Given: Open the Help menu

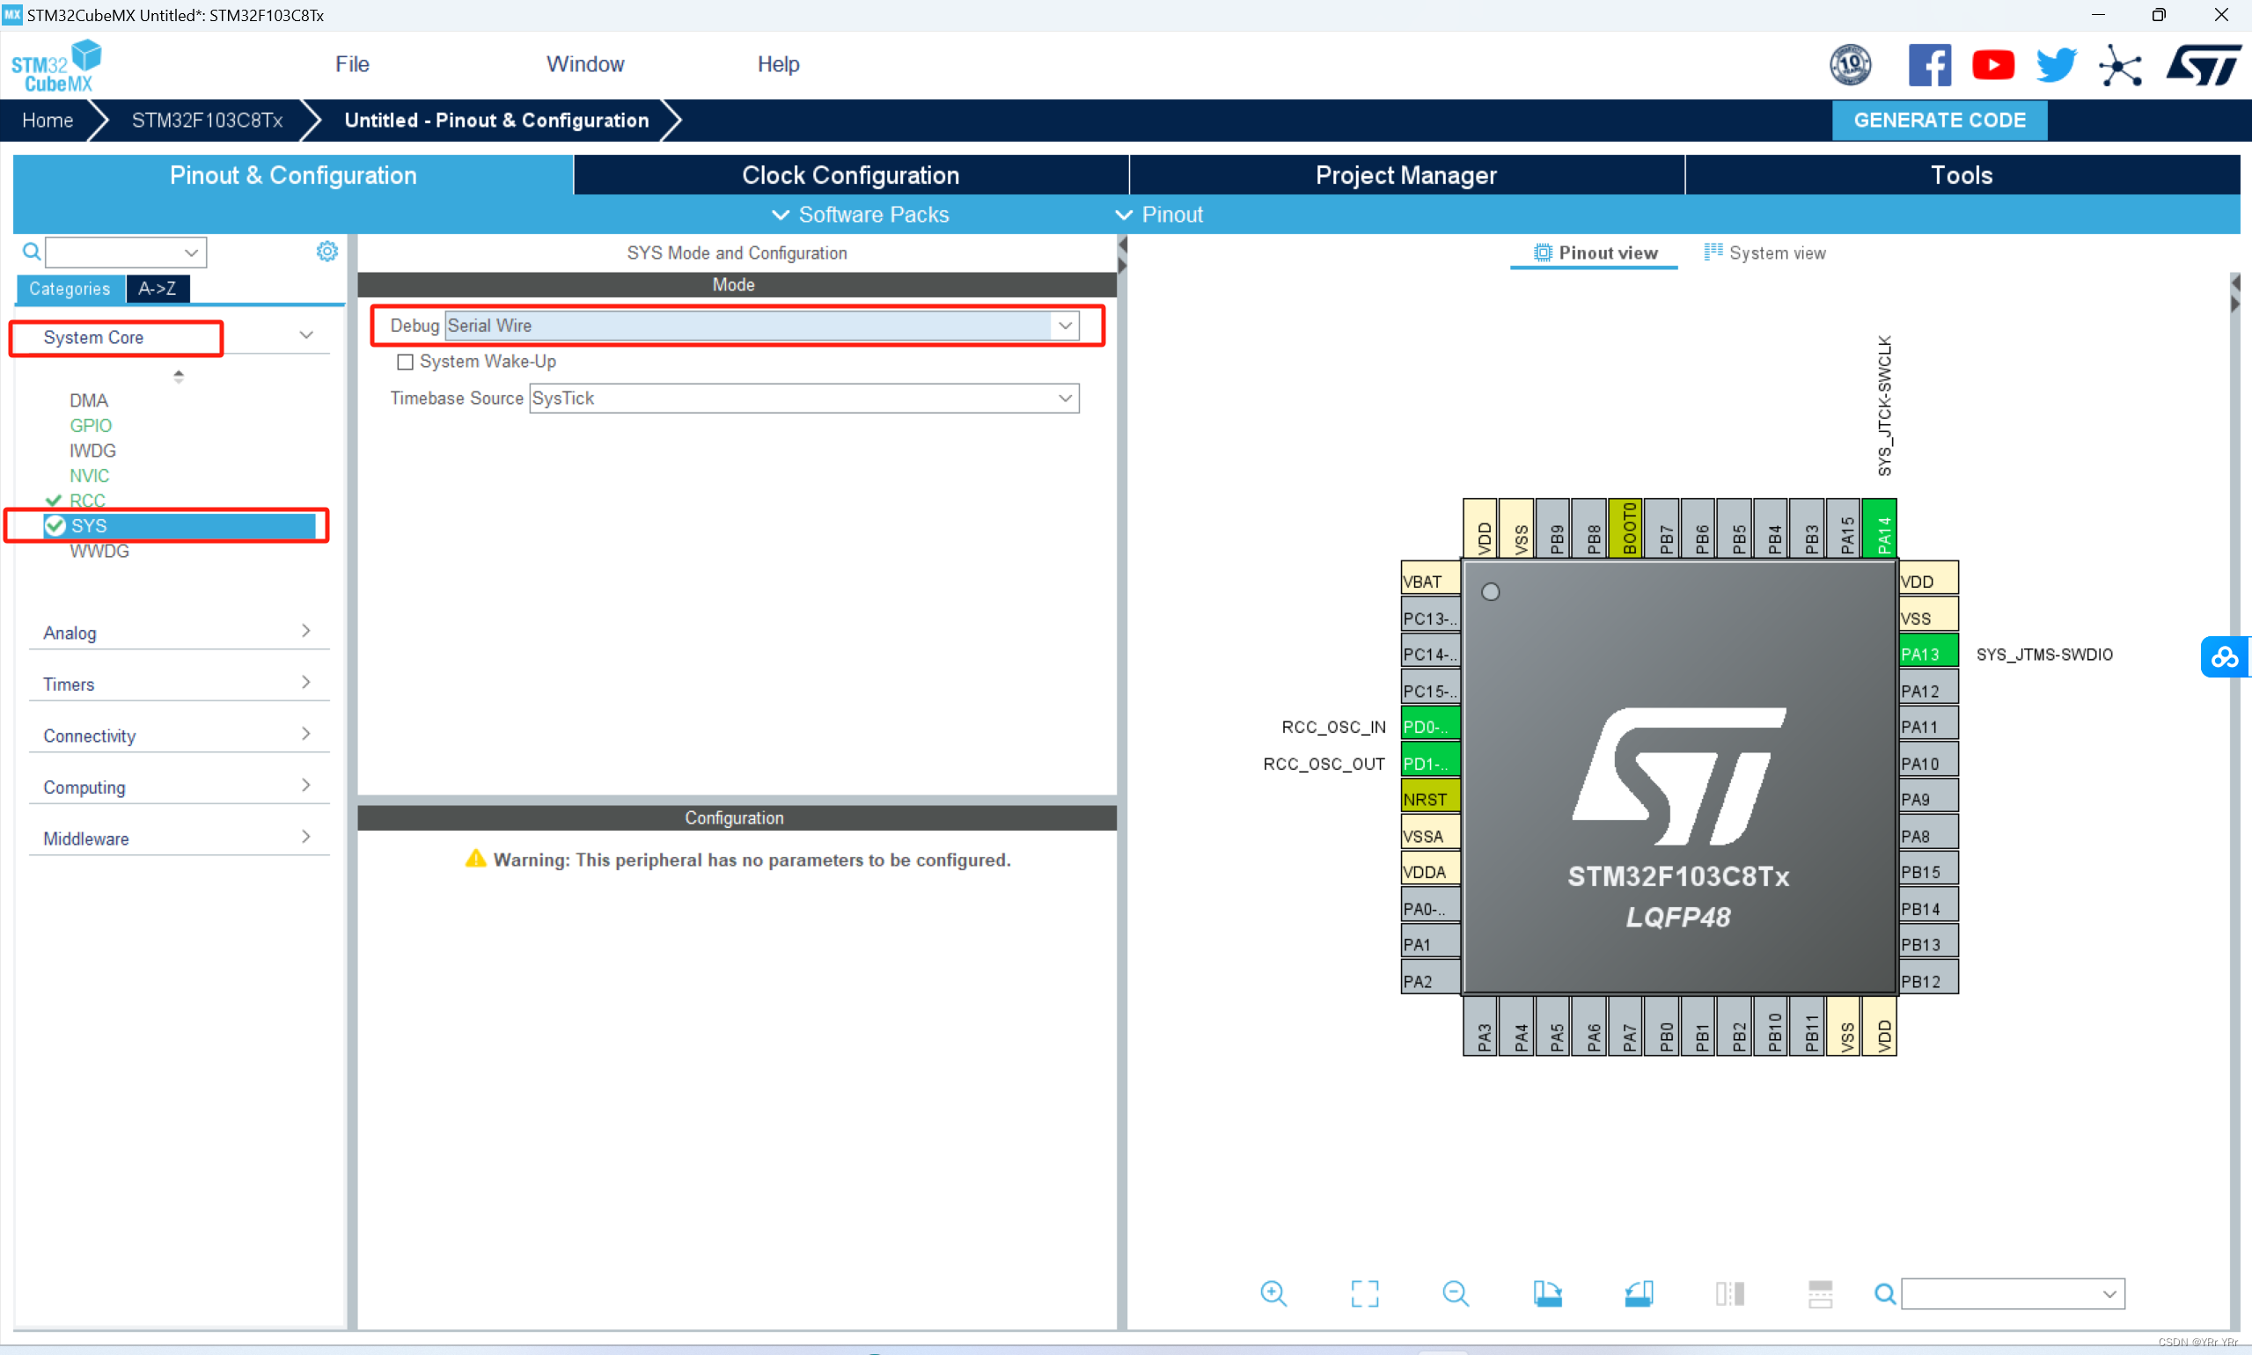Looking at the screenshot, I should (x=778, y=64).
